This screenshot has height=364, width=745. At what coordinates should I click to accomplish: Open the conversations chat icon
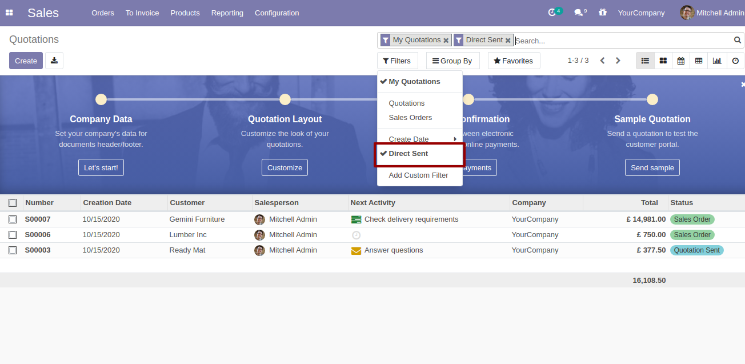click(578, 13)
